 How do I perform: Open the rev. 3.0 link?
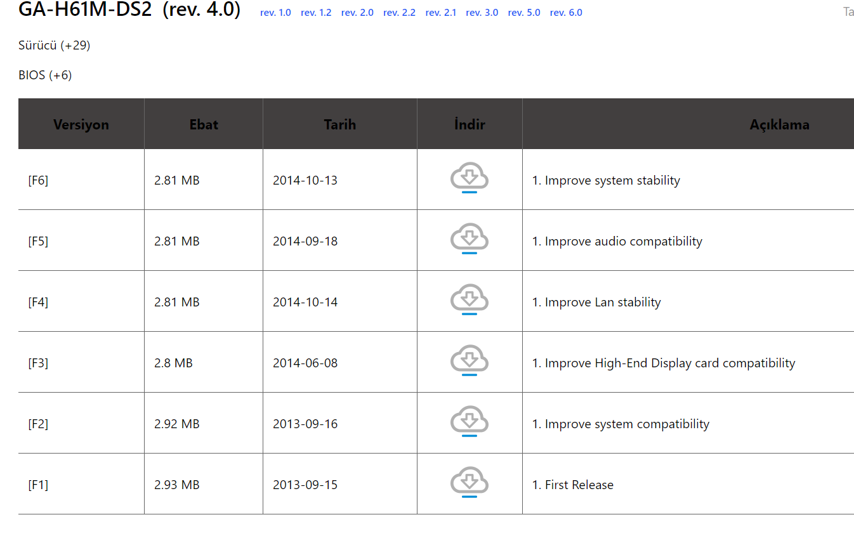click(482, 13)
